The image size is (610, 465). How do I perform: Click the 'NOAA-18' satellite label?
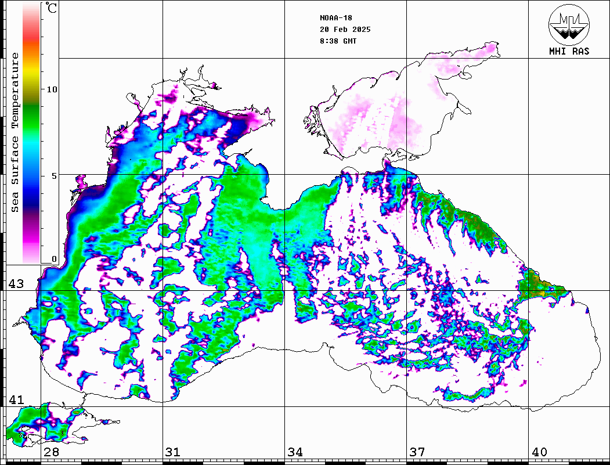[x=336, y=18]
